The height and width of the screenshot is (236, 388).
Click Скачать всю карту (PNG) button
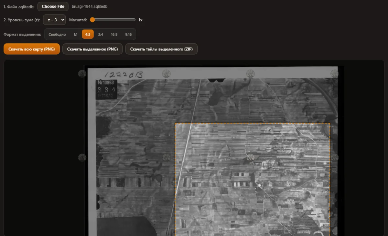(32, 49)
